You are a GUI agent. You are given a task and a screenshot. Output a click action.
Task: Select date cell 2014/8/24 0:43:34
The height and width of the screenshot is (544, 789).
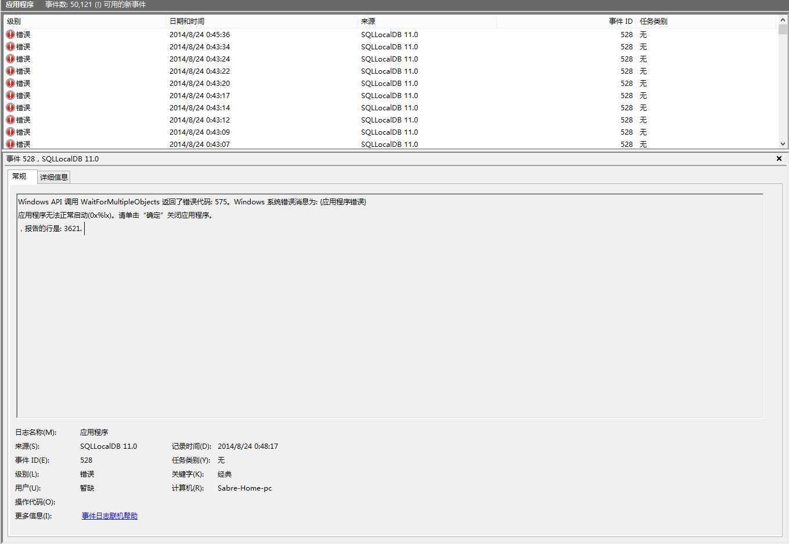[200, 46]
